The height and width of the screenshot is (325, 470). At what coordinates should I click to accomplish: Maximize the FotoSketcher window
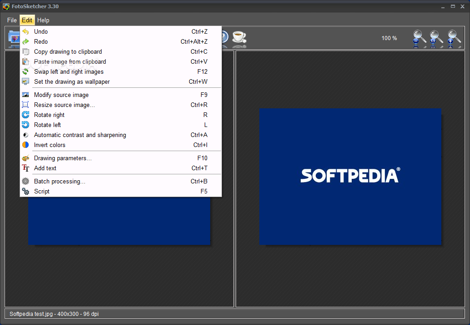coord(453,6)
